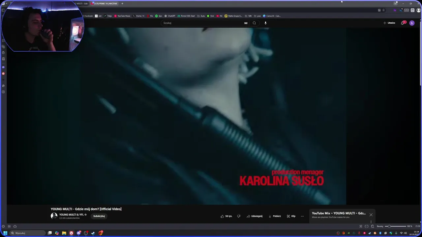Open the ChatGPT bookmark
Image resolution: width=422 pixels, height=237 pixels.
tap(170, 16)
